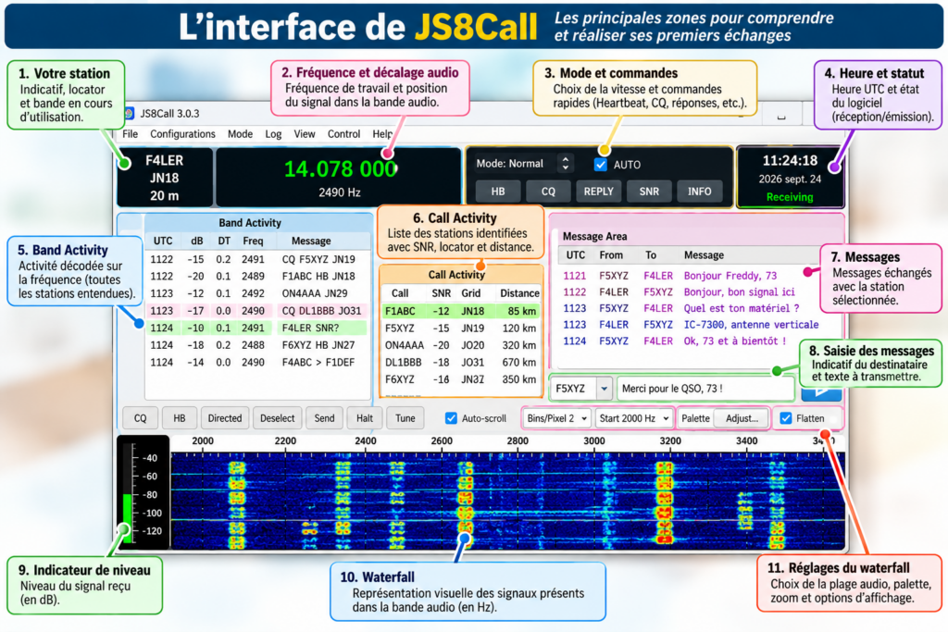
Task: Open the Configurations menu
Action: (182, 134)
